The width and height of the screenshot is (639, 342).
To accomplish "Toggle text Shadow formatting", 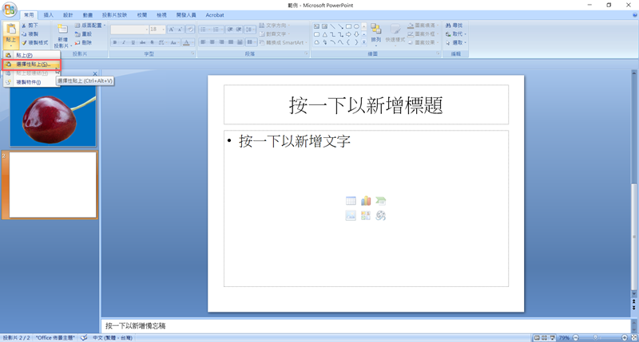I will 152,42.
